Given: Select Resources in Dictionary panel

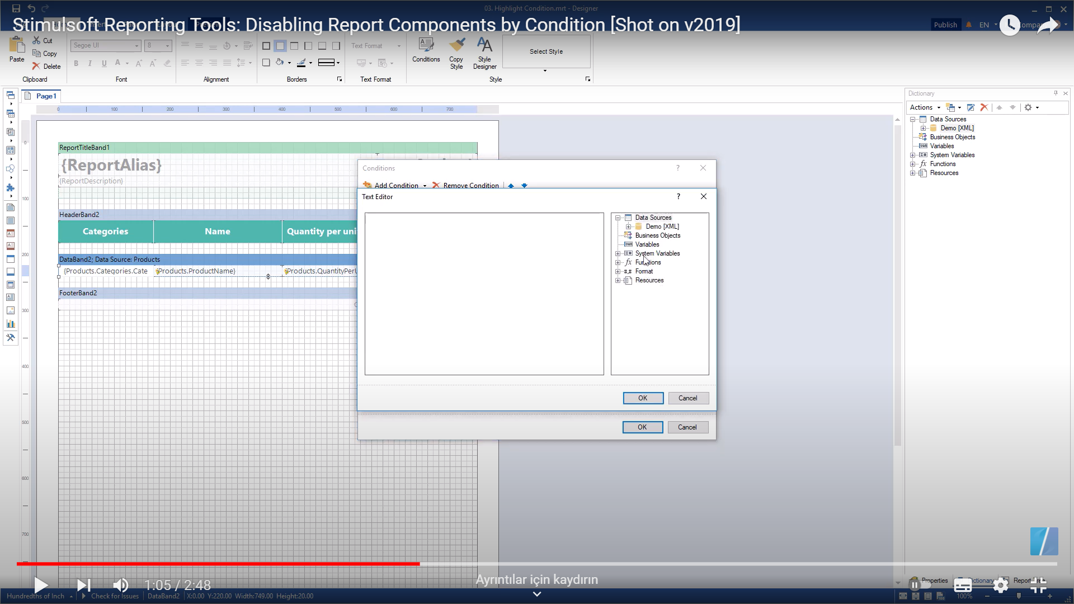Looking at the screenshot, I should (944, 173).
